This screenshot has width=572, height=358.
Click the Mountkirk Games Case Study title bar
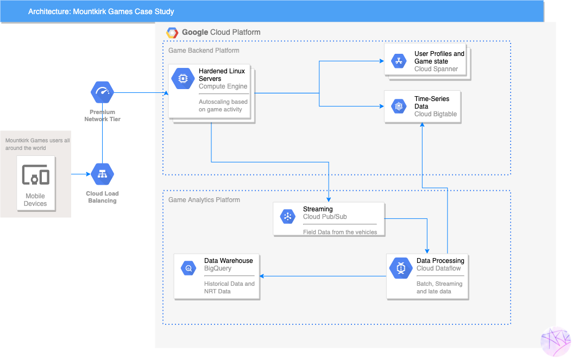click(101, 11)
